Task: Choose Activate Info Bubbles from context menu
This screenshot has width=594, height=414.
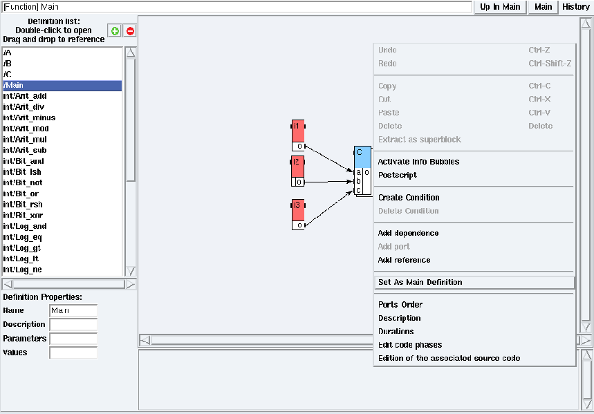Action: click(474, 162)
